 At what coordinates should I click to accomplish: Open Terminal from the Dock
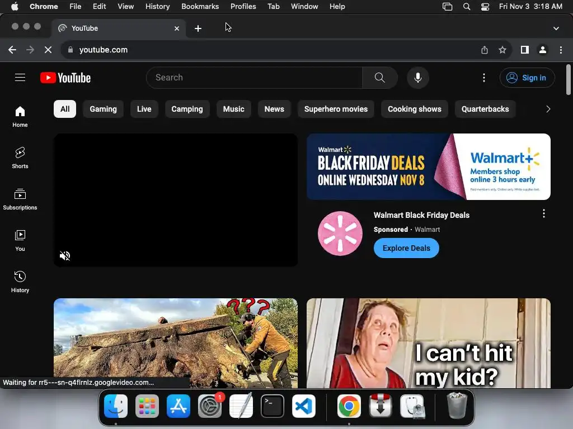273,406
